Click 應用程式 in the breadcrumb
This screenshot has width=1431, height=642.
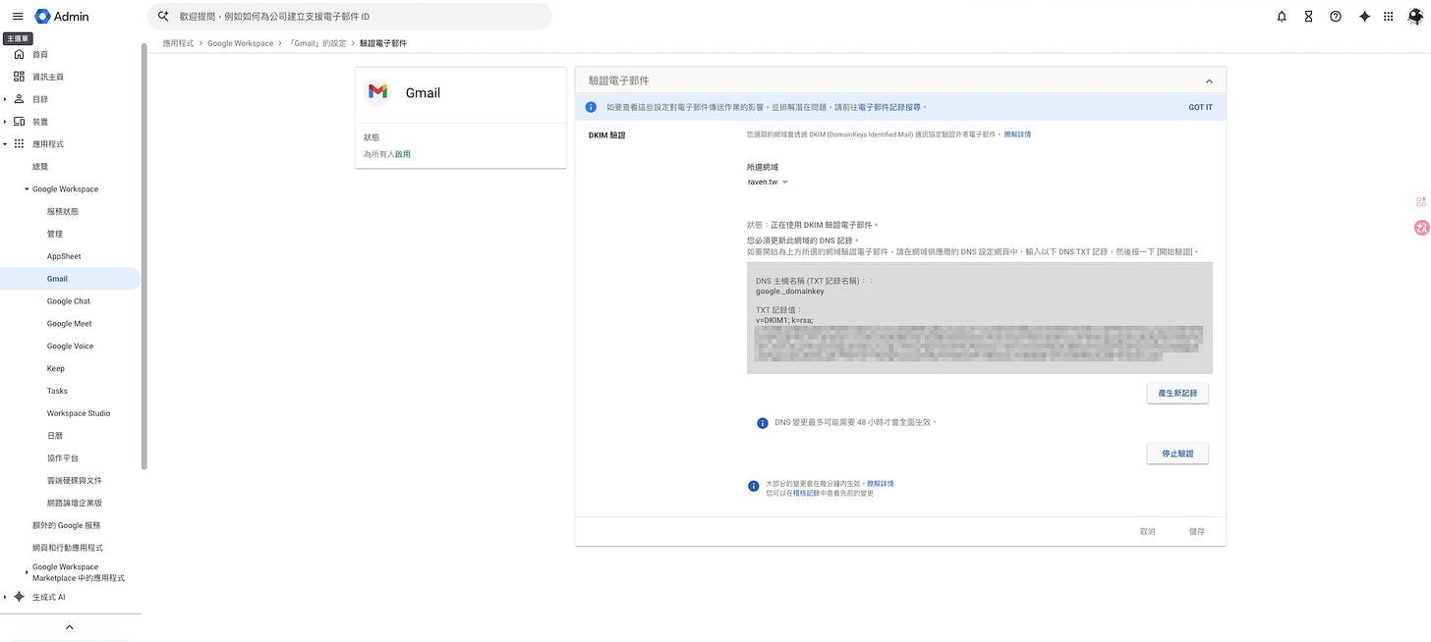(178, 43)
